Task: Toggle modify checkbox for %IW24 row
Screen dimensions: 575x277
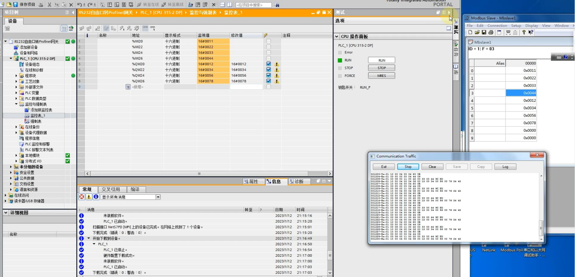Action: [268, 52]
